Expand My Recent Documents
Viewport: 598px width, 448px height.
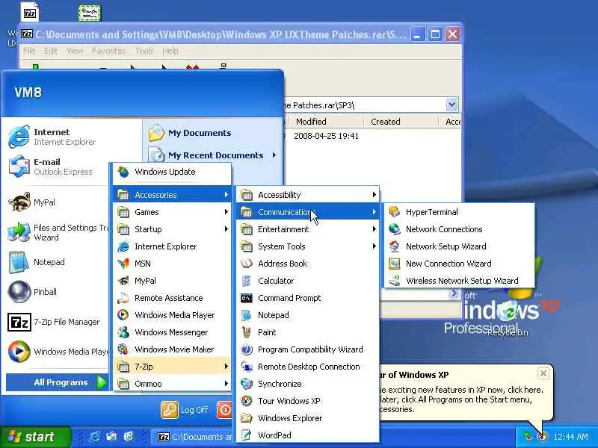pos(212,155)
